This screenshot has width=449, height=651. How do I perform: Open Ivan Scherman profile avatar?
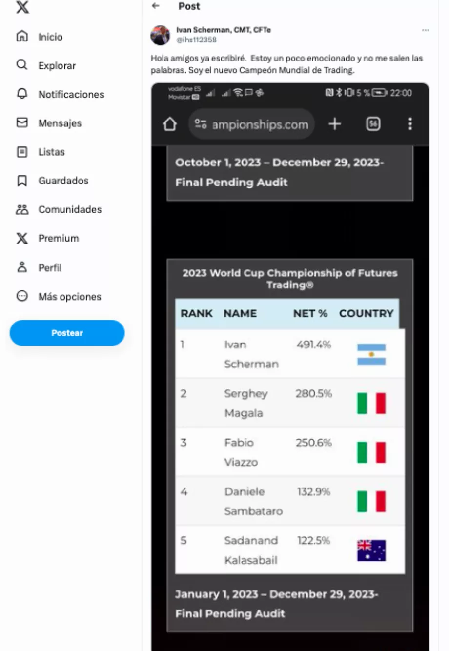click(x=160, y=35)
